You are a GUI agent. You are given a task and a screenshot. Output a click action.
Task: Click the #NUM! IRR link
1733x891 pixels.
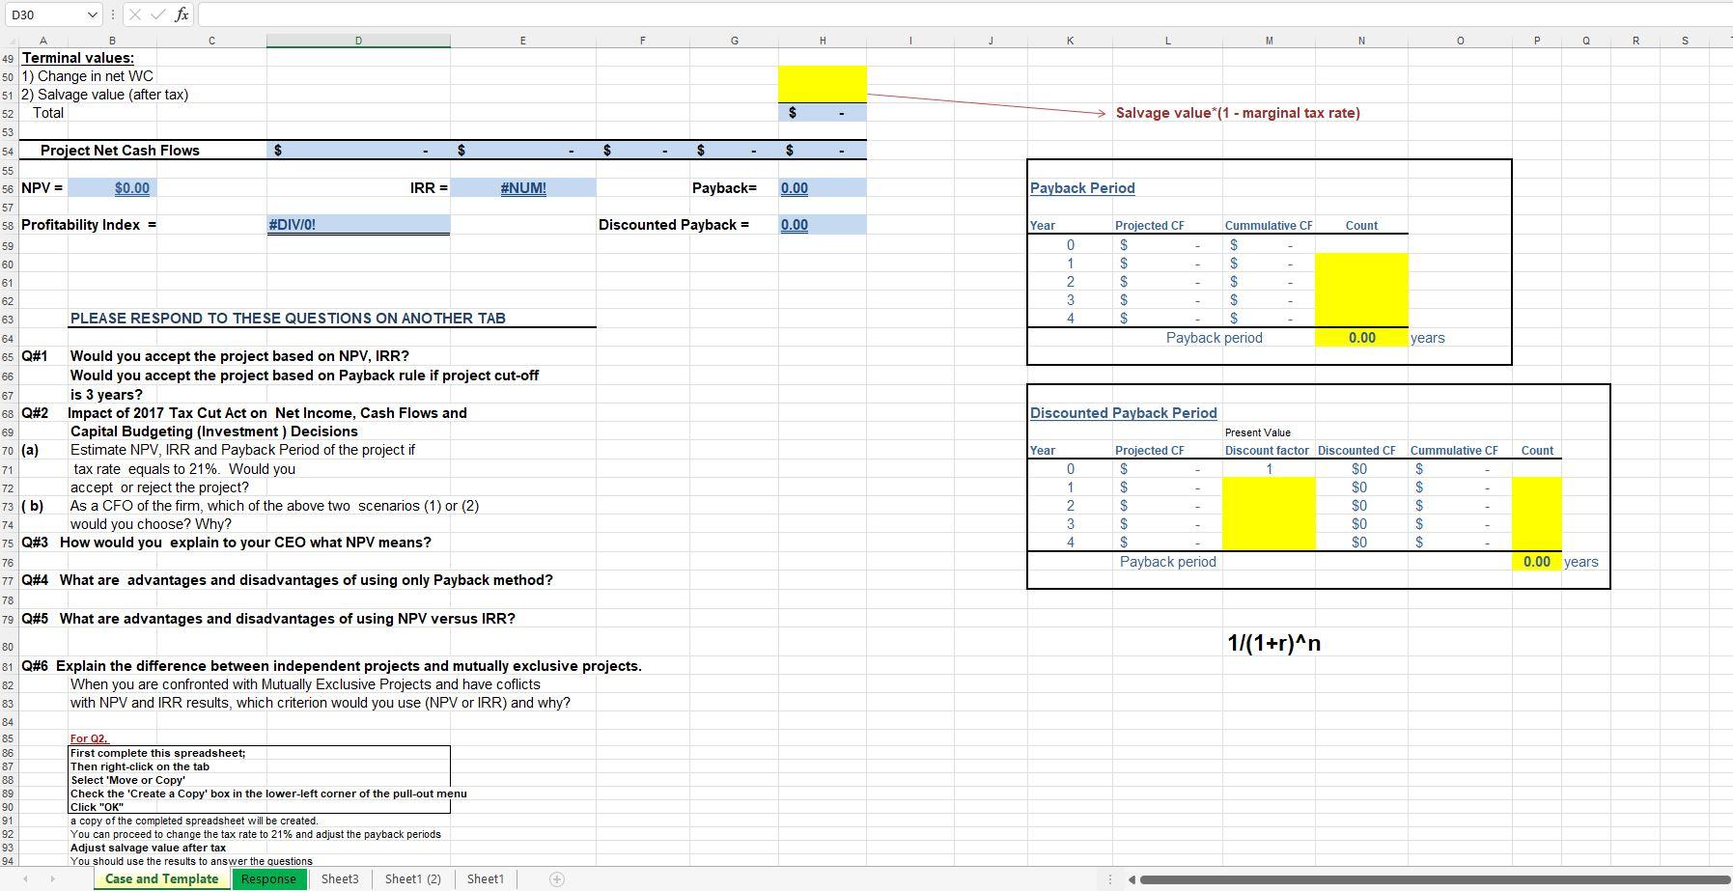pyautogui.click(x=522, y=187)
